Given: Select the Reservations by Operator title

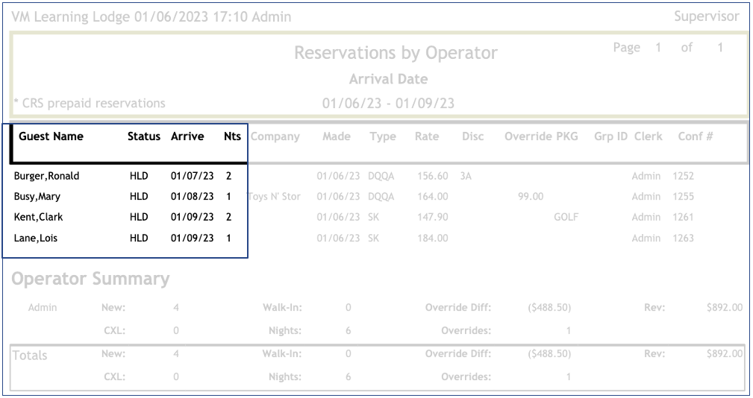Looking at the screenshot, I should 396,53.
